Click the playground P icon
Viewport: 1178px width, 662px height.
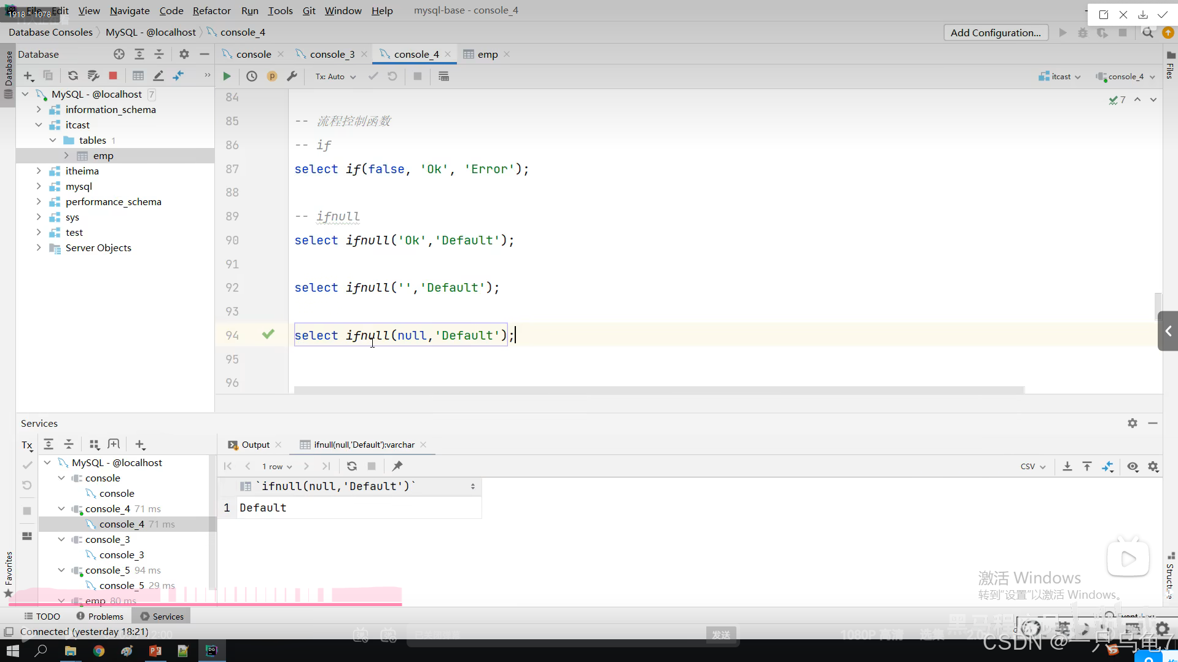point(272,76)
